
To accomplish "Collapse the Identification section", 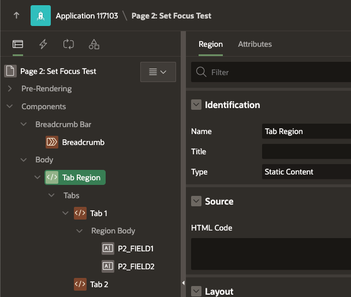I will [196, 105].
